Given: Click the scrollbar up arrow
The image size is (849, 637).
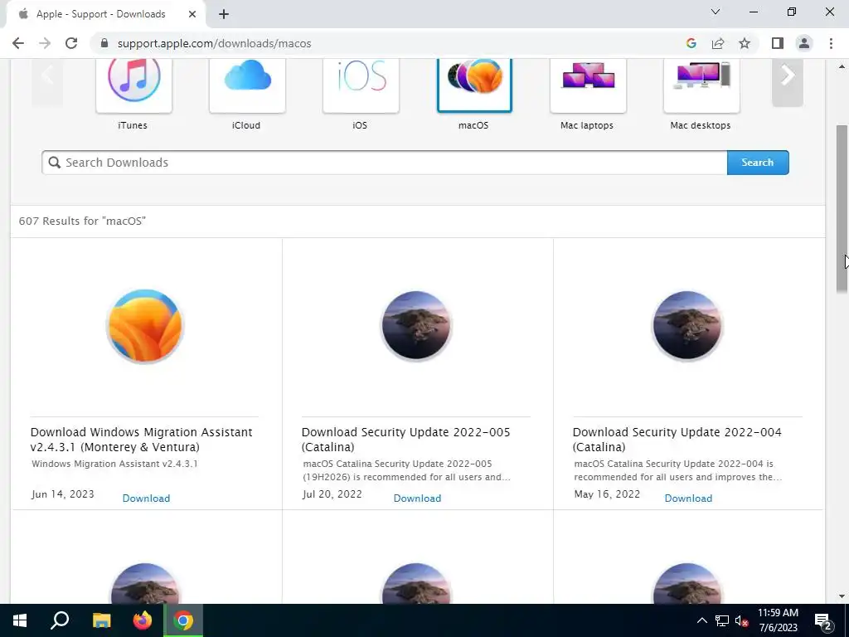Looking at the screenshot, I should tap(842, 66).
